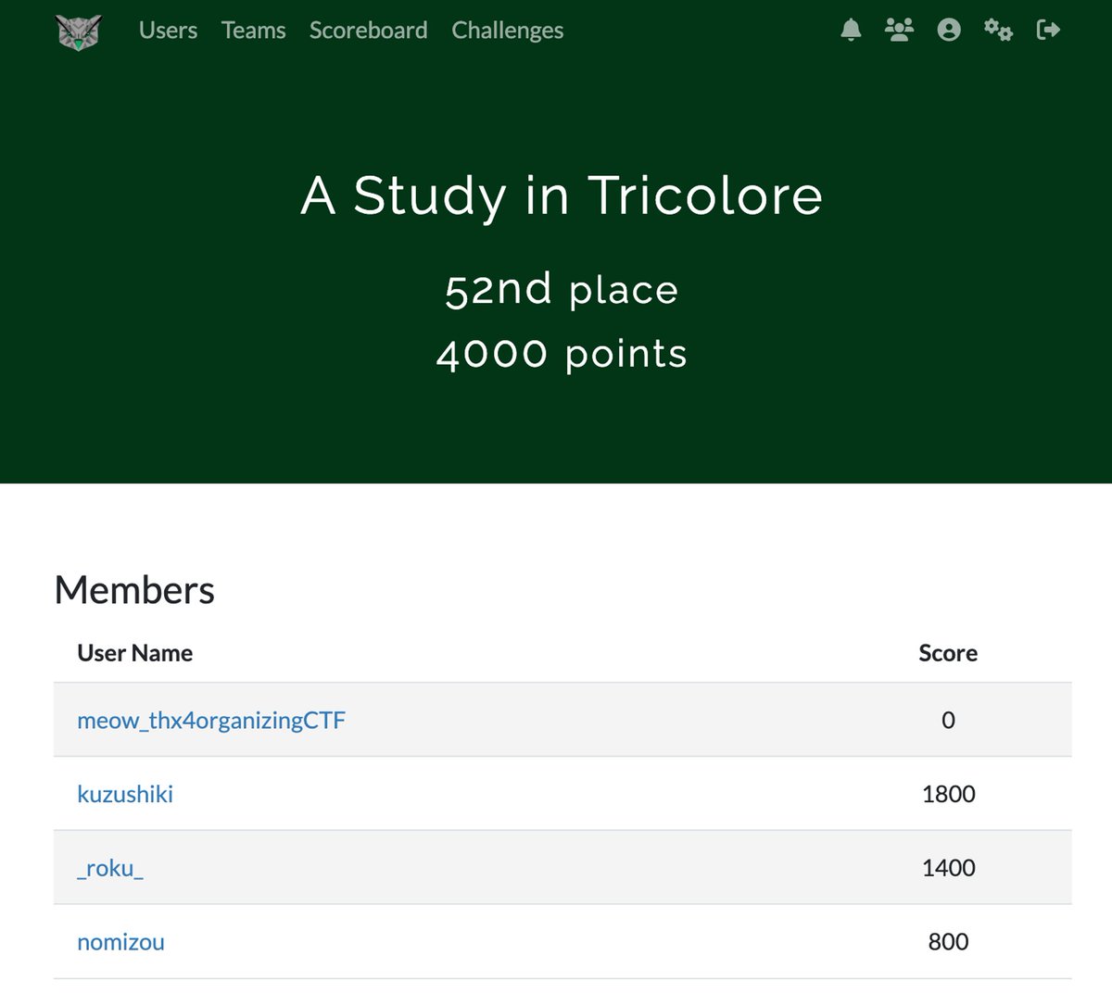Open member _roku_ profile
1112x993 pixels.
[110, 868]
